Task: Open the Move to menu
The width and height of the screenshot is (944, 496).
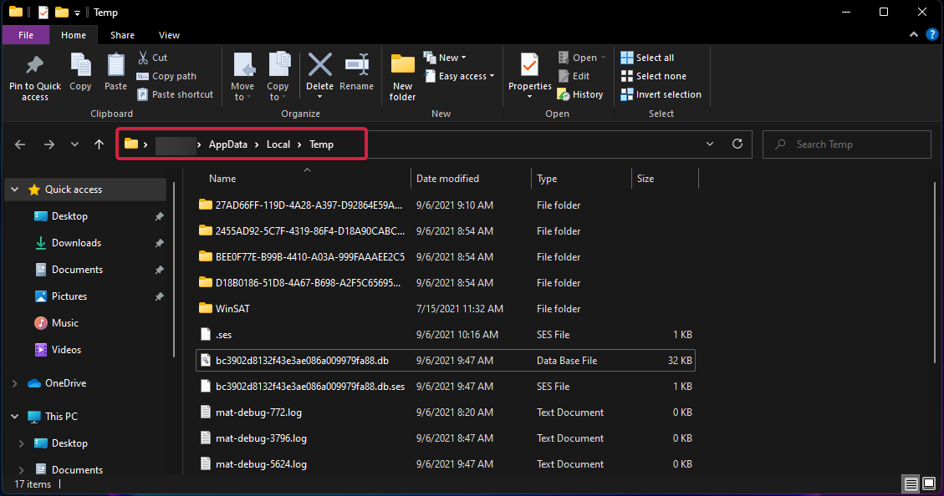Action: (x=242, y=77)
